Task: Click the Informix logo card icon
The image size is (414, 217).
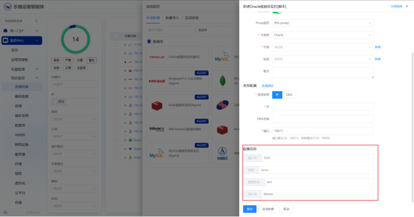Action: coord(157,129)
